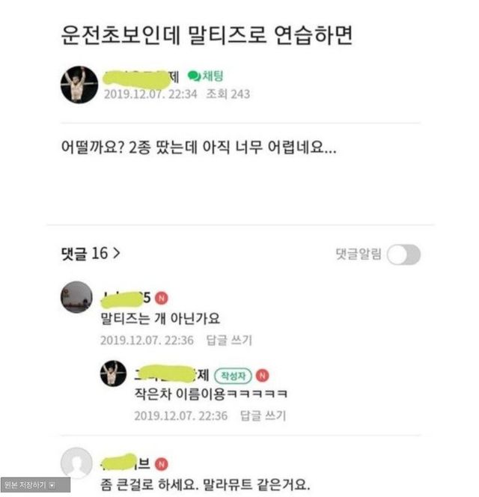
Task: Click the post title 운전초보인데 말티즈로 연습하면
Action: pos(207,35)
